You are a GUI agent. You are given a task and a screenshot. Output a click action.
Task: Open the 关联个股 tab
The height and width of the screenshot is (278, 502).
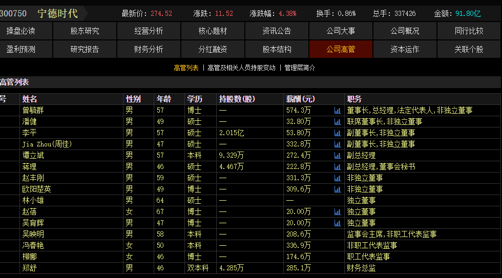[469, 49]
